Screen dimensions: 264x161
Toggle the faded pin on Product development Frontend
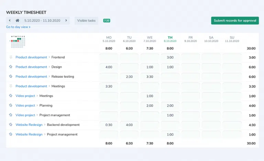tap(11, 58)
